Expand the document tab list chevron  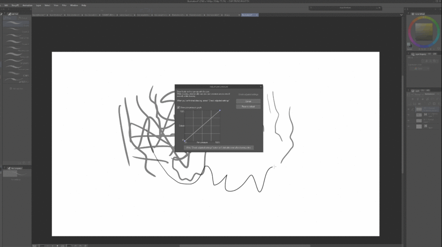coord(401,15)
